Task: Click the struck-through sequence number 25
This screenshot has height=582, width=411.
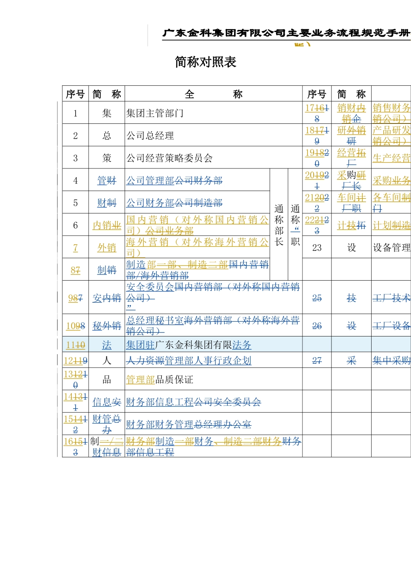Action: point(317,298)
